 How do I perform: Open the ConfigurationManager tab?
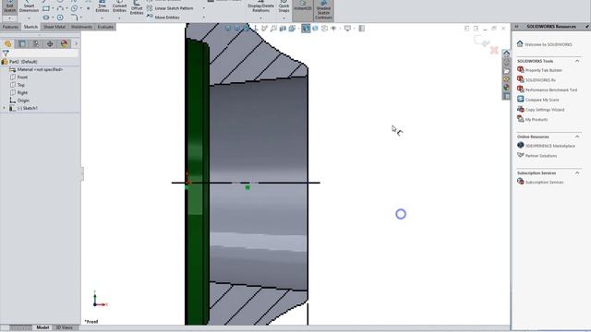pos(36,43)
